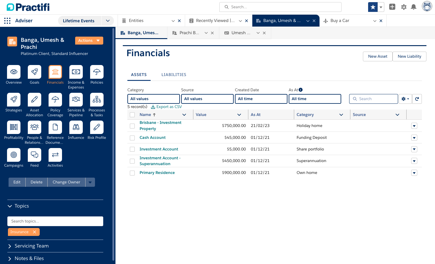Switch to the Liabilities tab
Viewport: 435px width, 264px height.
[x=174, y=75]
